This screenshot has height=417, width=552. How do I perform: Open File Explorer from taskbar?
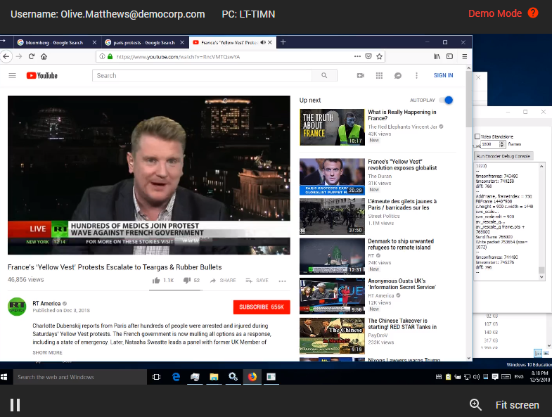[214, 377]
